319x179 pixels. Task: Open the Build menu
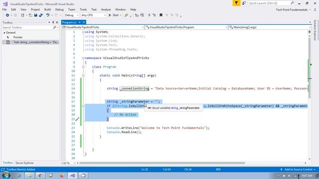pos(47,9)
